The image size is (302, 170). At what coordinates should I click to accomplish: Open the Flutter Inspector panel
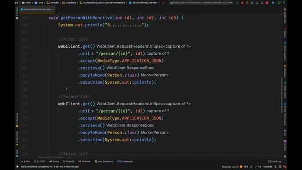(x=285, y=51)
